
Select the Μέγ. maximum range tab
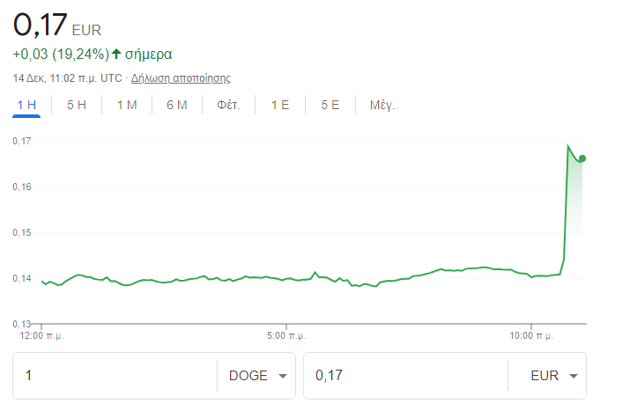pyautogui.click(x=382, y=105)
